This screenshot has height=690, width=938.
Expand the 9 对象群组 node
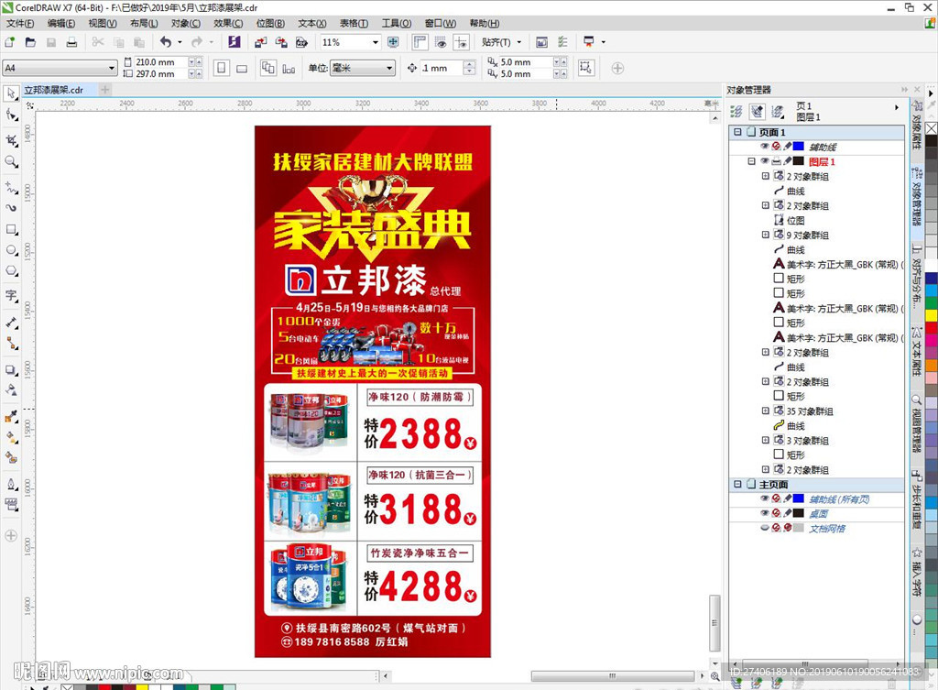click(765, 235)
